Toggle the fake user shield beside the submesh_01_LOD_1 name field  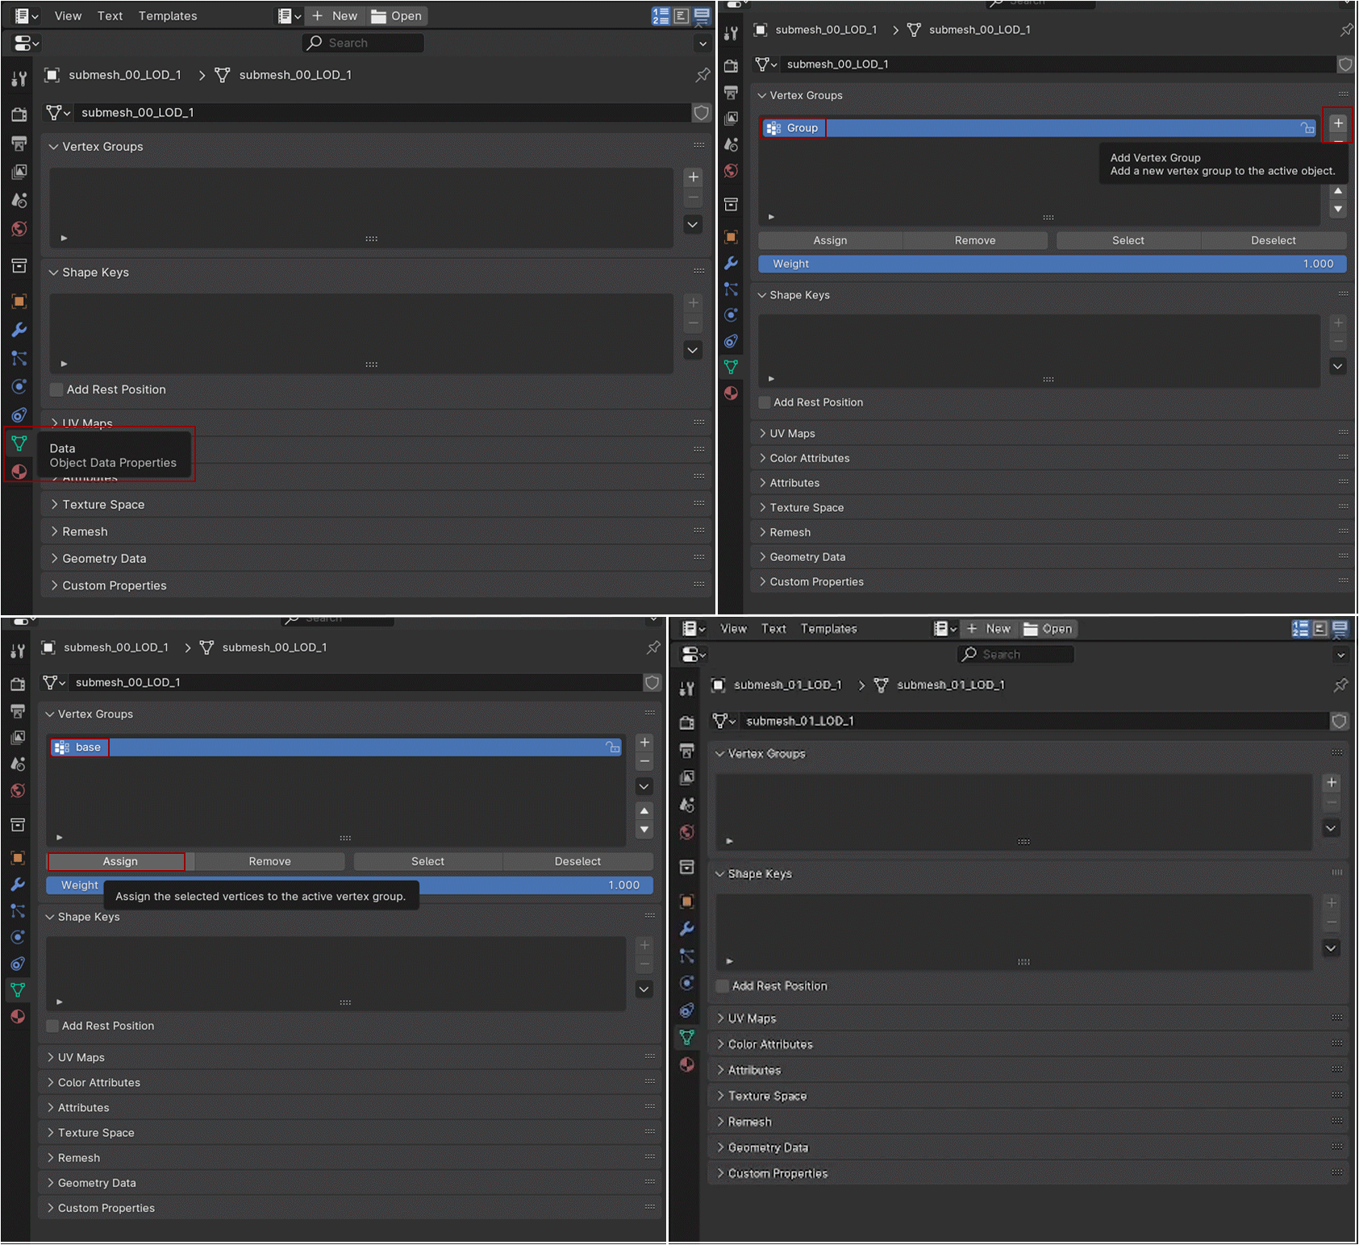tap(1340, 721)
